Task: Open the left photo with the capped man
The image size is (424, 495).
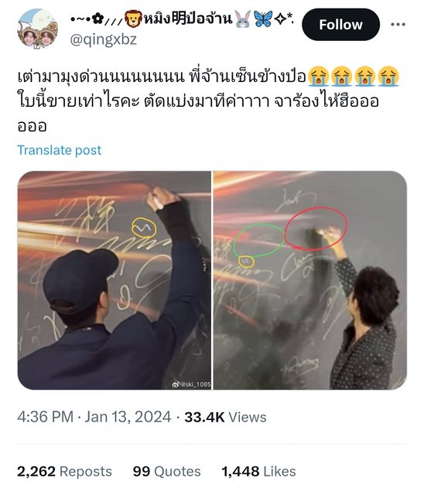Action: tap(115, 280)
